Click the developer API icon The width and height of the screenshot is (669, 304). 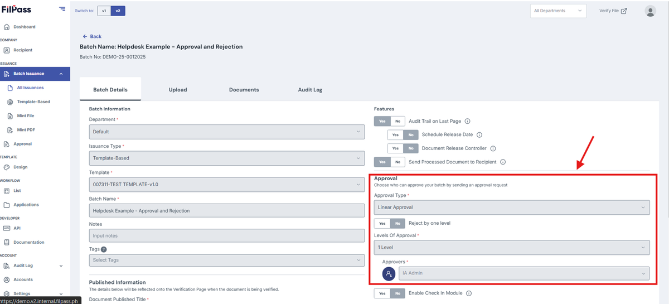7,228
